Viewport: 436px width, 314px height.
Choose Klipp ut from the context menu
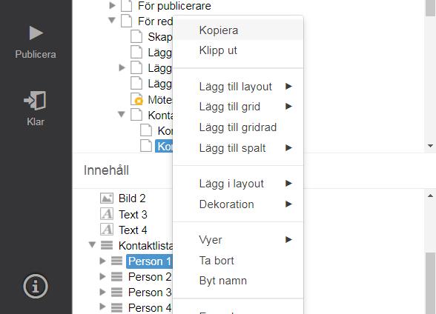[238, 50]
